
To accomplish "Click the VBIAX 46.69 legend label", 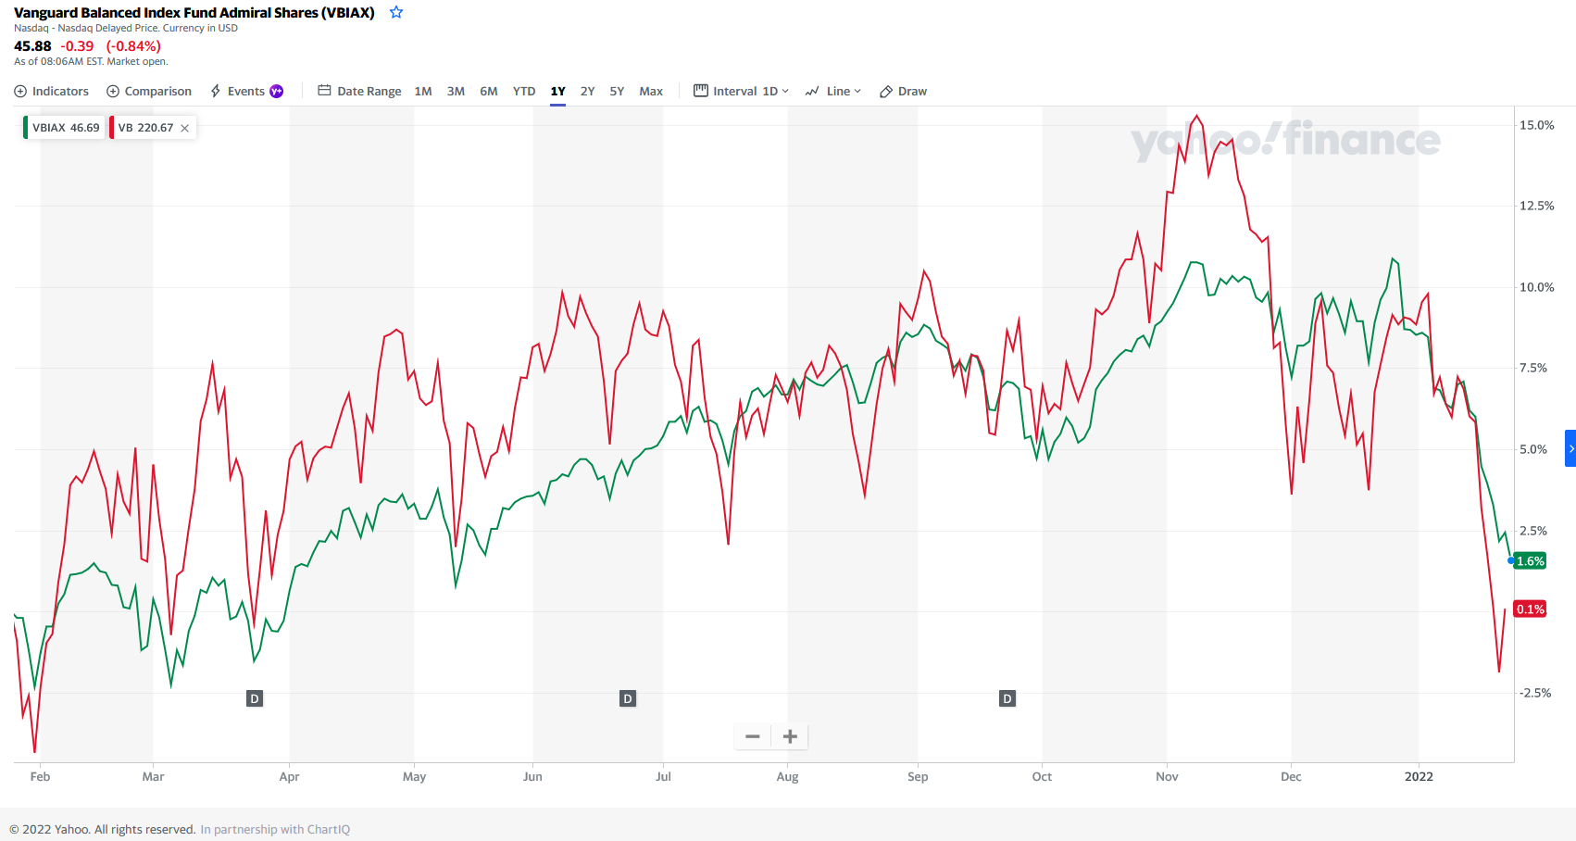I will tap(66, 128).
